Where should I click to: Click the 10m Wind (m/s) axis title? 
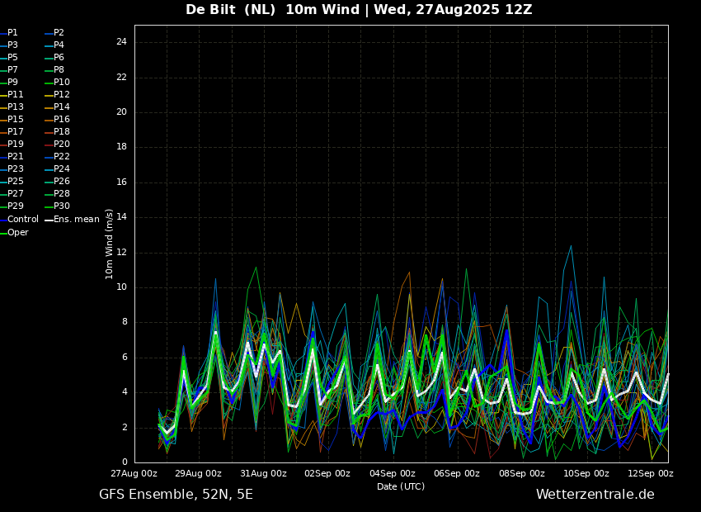(109, 244)
